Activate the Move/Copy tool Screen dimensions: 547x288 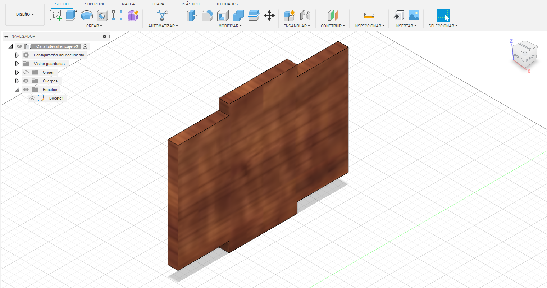click(269, 15)
